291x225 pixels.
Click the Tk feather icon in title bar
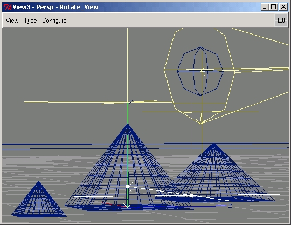coord(7,7)
